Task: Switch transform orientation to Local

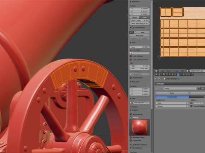Action: click(x=144, y=17)
